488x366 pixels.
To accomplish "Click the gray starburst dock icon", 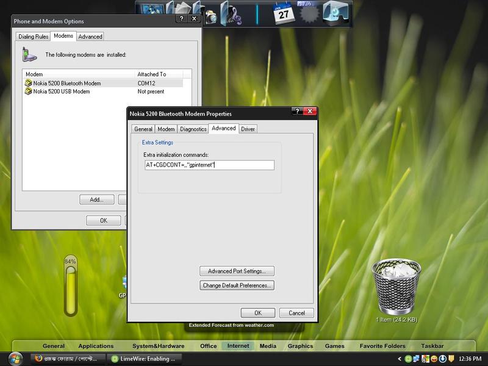I will (x=309, y=13).
